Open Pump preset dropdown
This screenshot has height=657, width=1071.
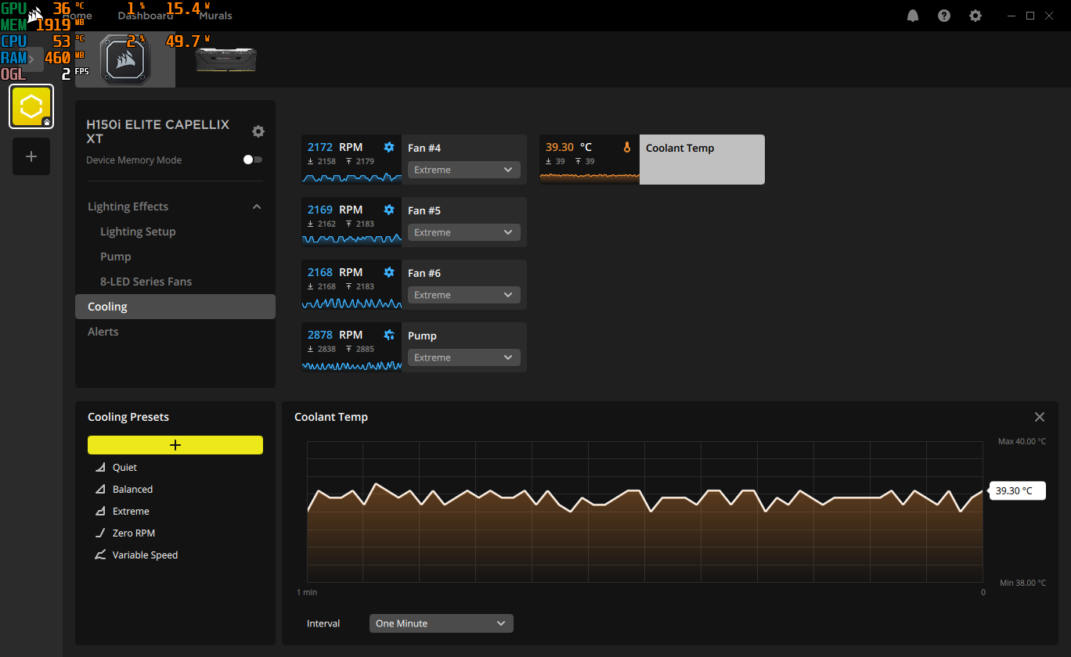tap(464, 357)
